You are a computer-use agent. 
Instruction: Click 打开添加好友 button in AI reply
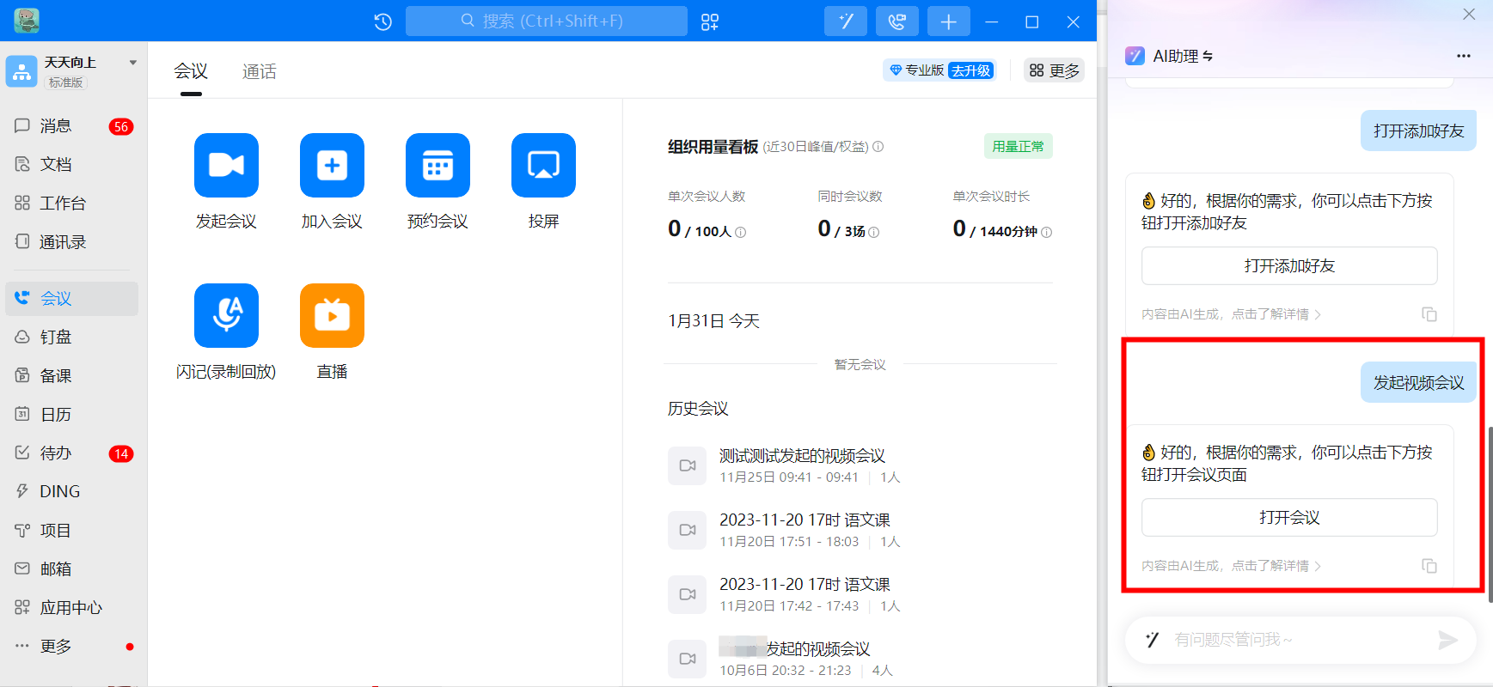pyautogui.click(x=1289, y=265)
